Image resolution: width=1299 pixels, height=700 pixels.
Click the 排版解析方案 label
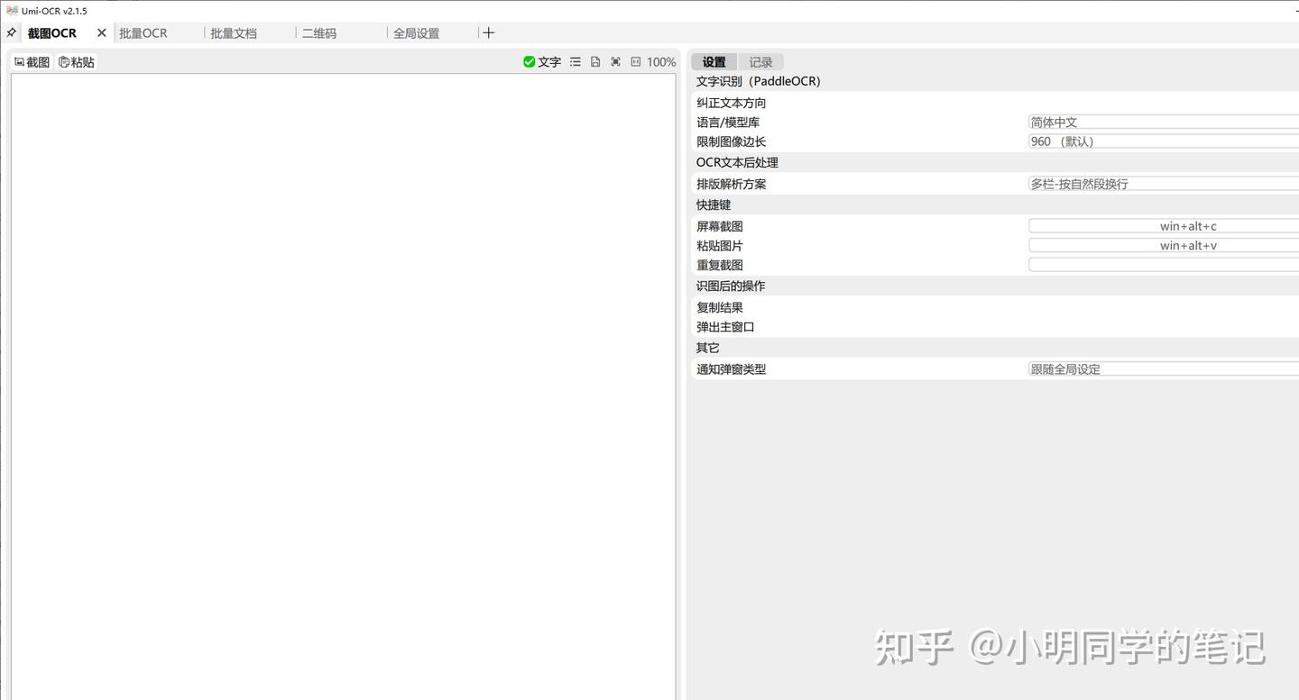tap(731, 184)
